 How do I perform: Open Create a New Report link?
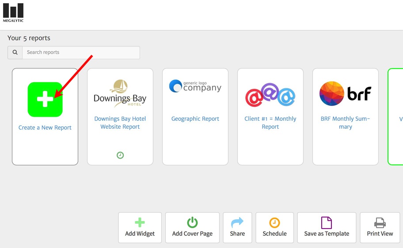tap(45, 128)
